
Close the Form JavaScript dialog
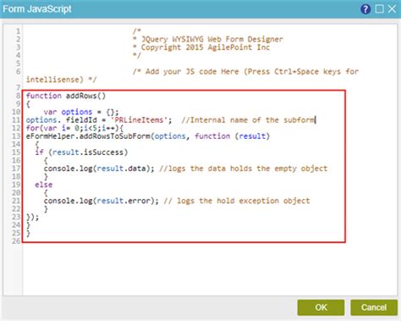392,9
